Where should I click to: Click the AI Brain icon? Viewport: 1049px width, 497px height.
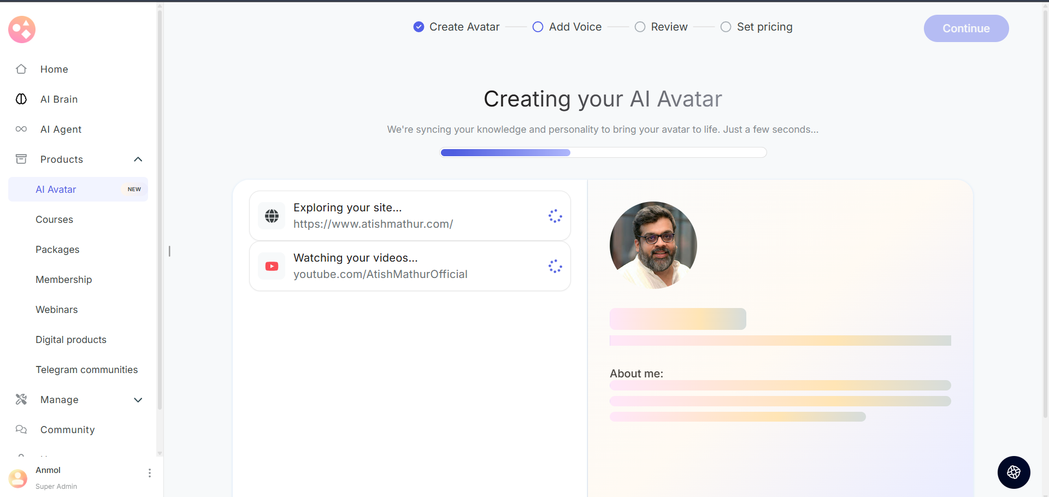21,99
